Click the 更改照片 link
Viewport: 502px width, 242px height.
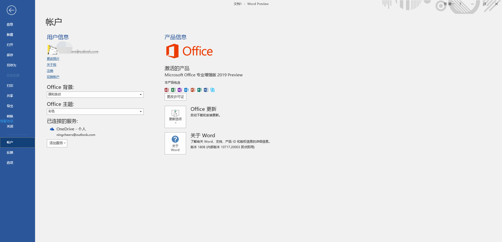pyautogui.click(x=53, y=59)
